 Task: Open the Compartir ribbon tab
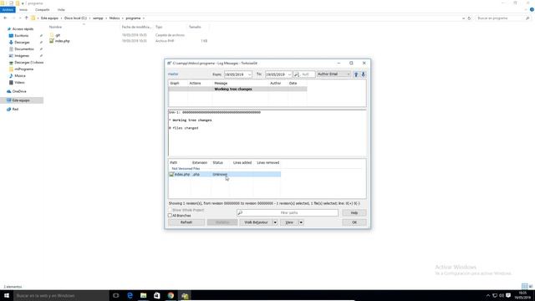click(43, 9)
